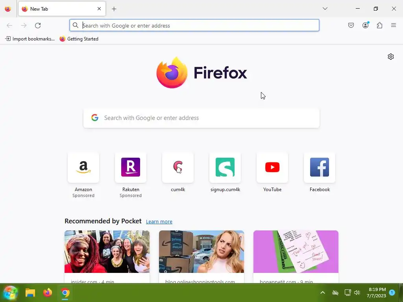
Task: Select the New Tab tab
Action: click(x=62, y=9)
